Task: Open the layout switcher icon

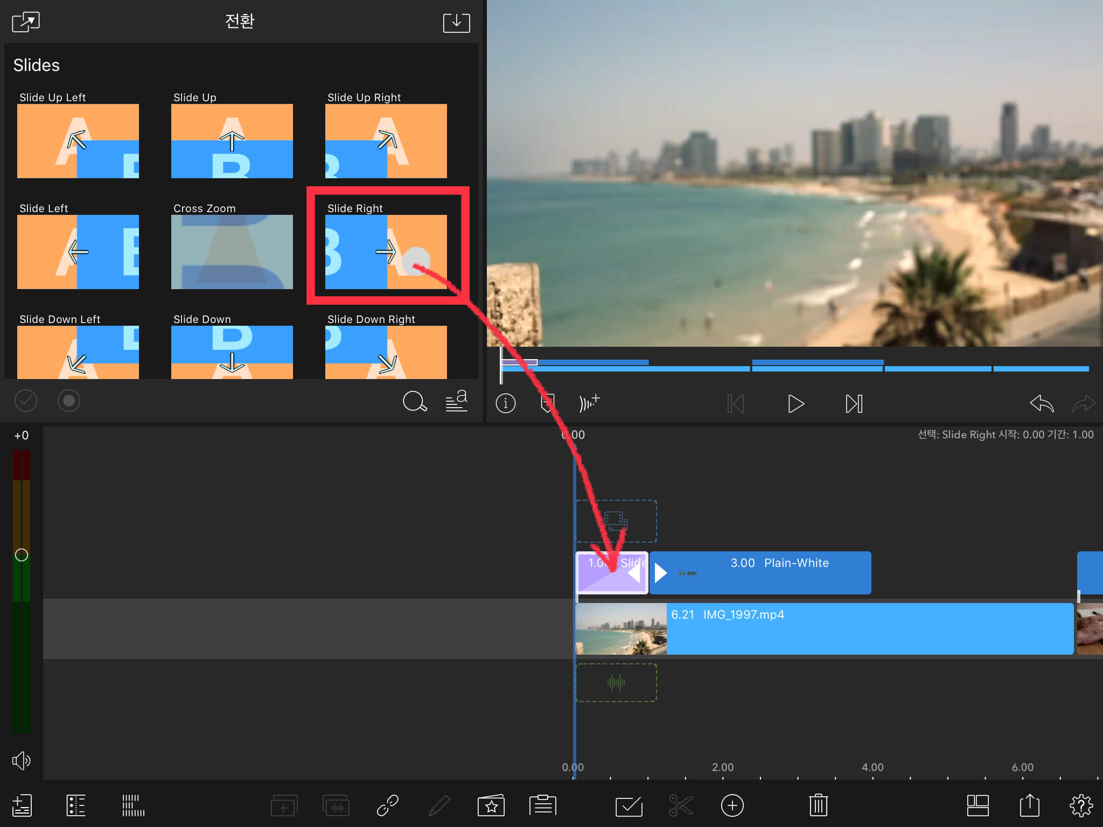Action: 978,805
